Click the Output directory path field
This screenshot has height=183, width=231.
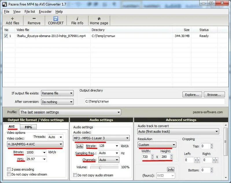click(x=155, y=102)
